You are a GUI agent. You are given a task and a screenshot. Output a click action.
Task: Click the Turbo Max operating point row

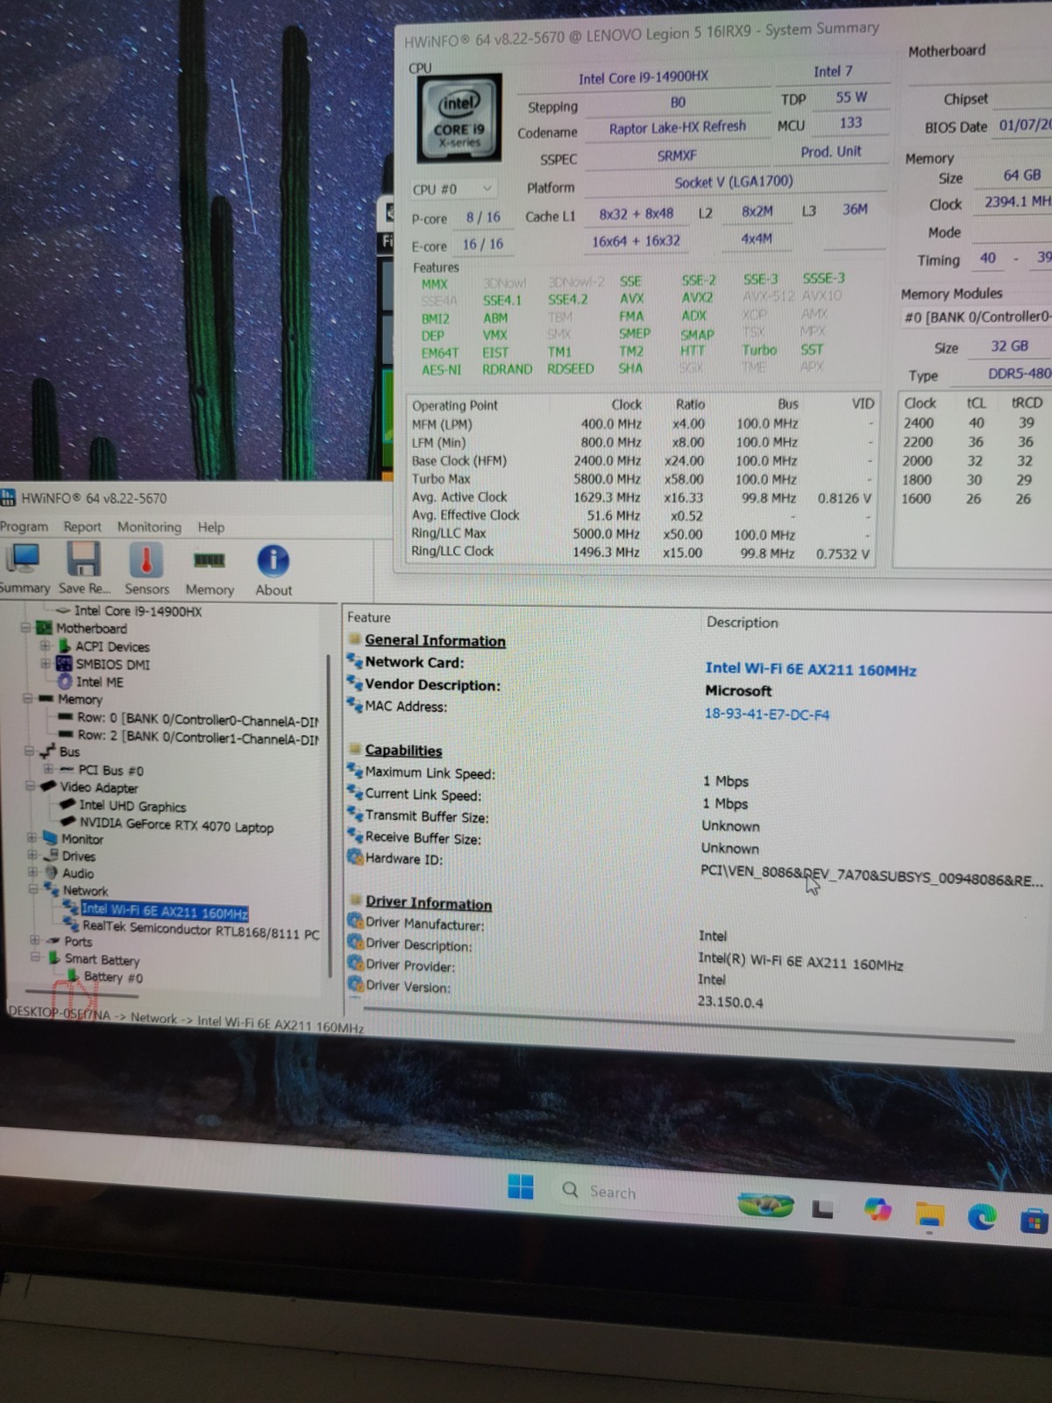[x=642, y=479]
